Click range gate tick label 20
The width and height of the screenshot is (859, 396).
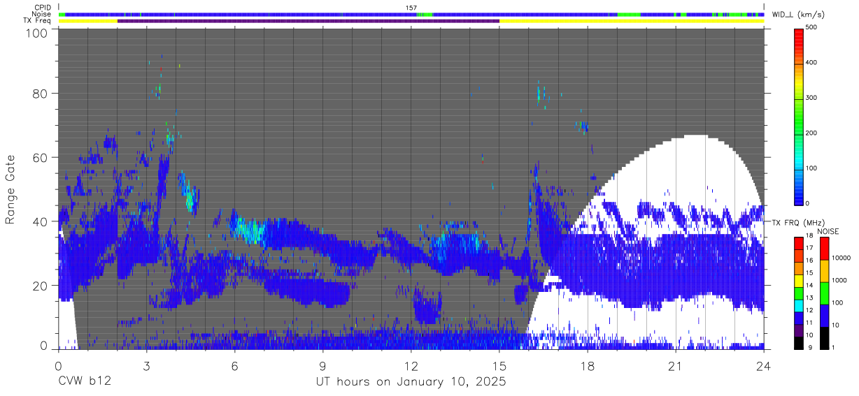coord(40,286)
